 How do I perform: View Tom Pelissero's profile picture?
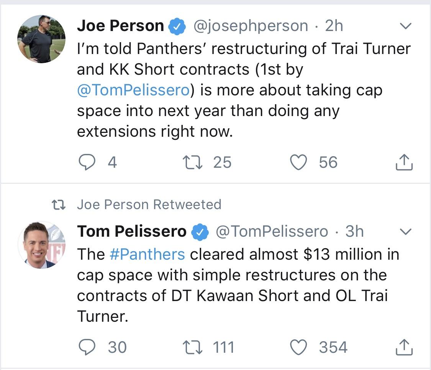[x=41, y=245]
